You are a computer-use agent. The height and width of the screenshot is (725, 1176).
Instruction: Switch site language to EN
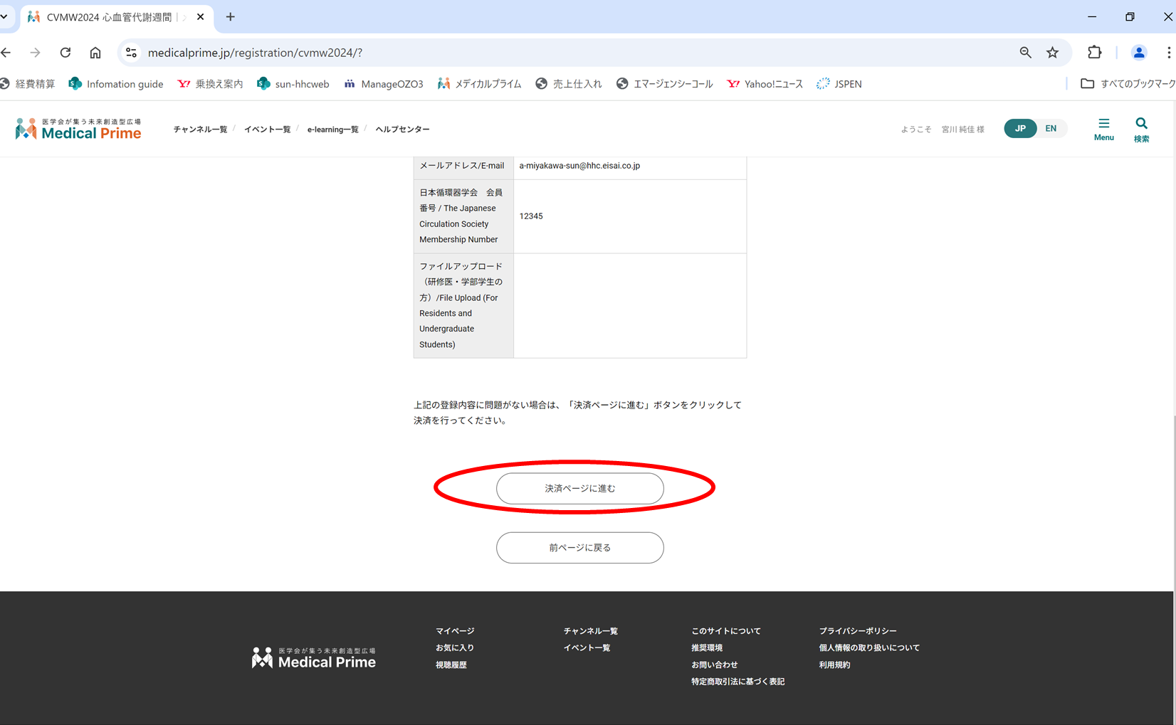click(1051, 129)
